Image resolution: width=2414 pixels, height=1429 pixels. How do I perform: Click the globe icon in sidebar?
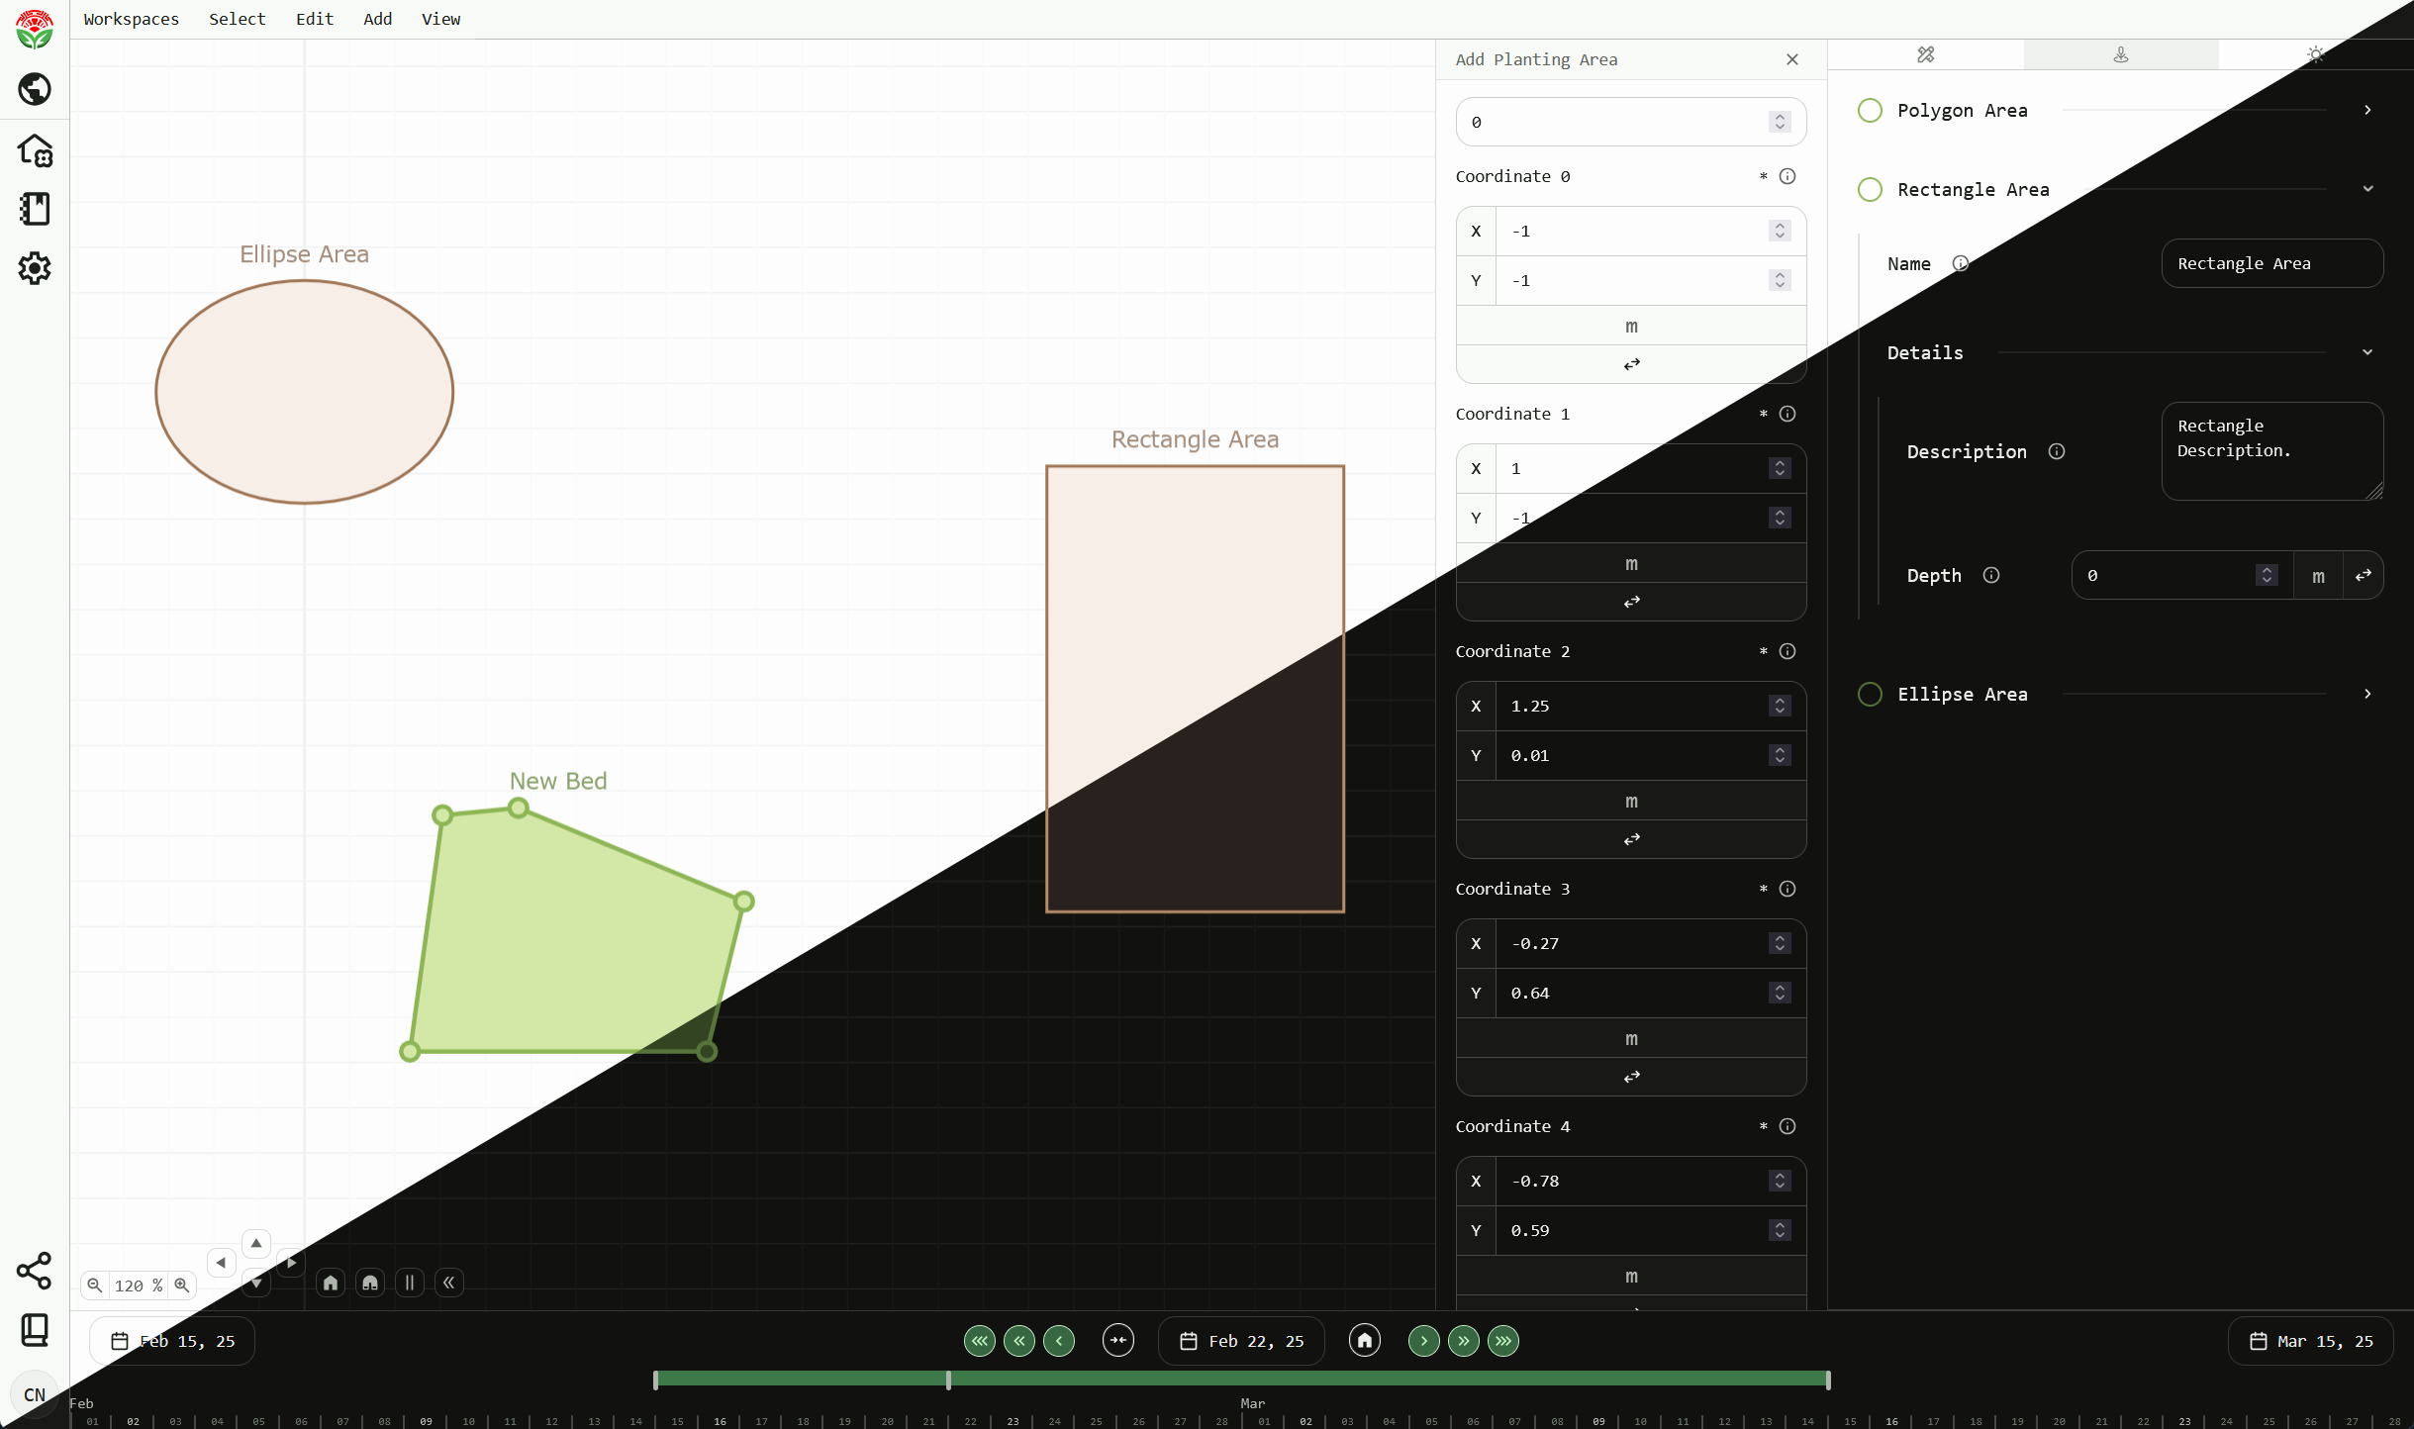pos(35,89)
